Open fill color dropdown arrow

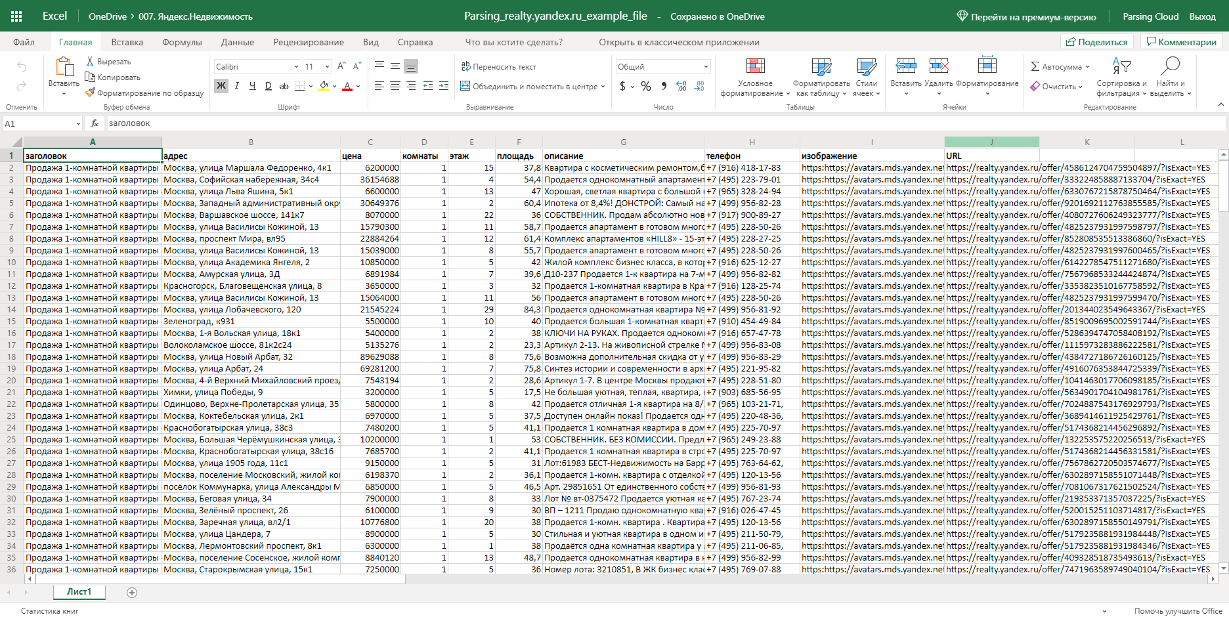point(335,86)
